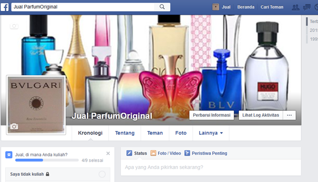This screenshot has height=182, width=318.
Task: Click the Peristiwa Penting flag icon
Action: point(187,153)
